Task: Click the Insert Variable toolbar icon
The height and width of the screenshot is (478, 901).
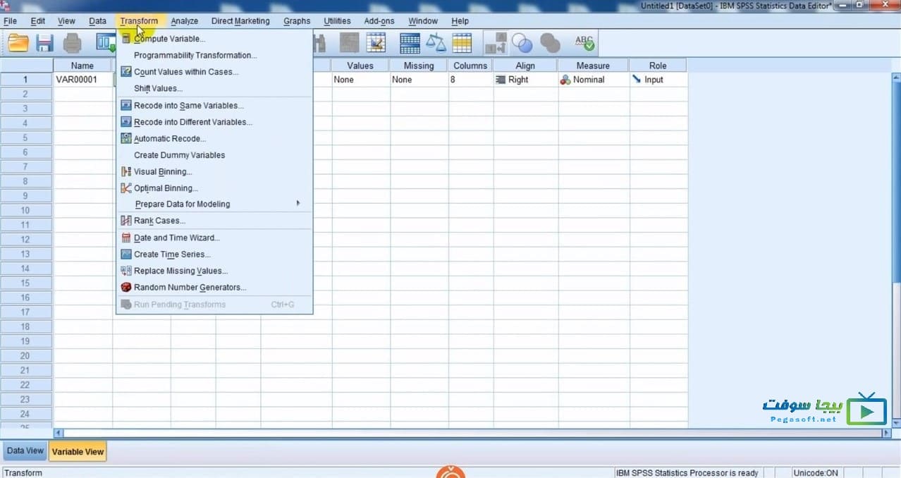Action: pos(376,44)
